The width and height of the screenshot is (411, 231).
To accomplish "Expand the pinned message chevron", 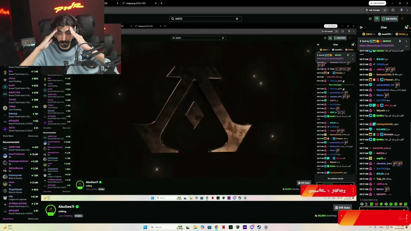I will click(406, 46).
